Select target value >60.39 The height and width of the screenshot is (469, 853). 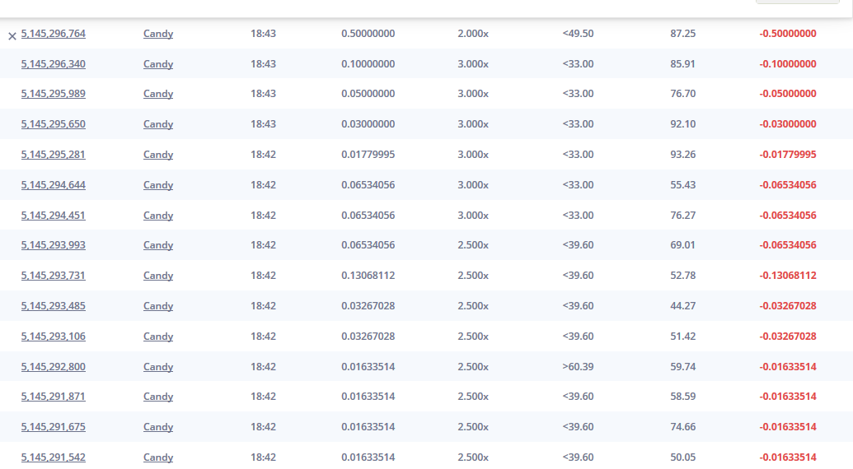click(x=579, y=367)
